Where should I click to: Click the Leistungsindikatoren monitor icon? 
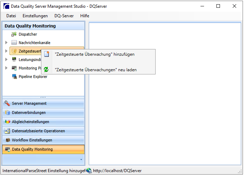coord(14,59)
